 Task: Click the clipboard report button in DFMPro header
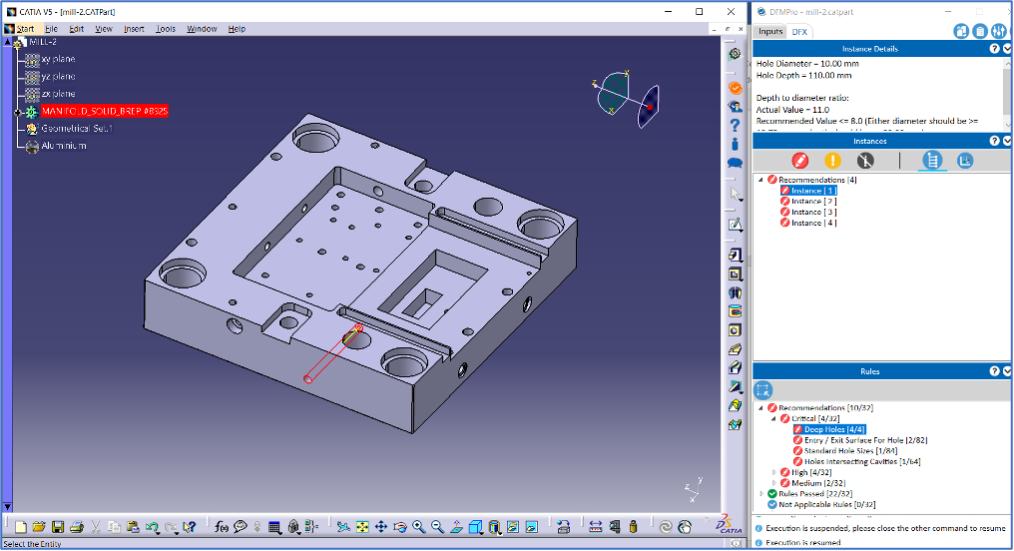(980, 31)
